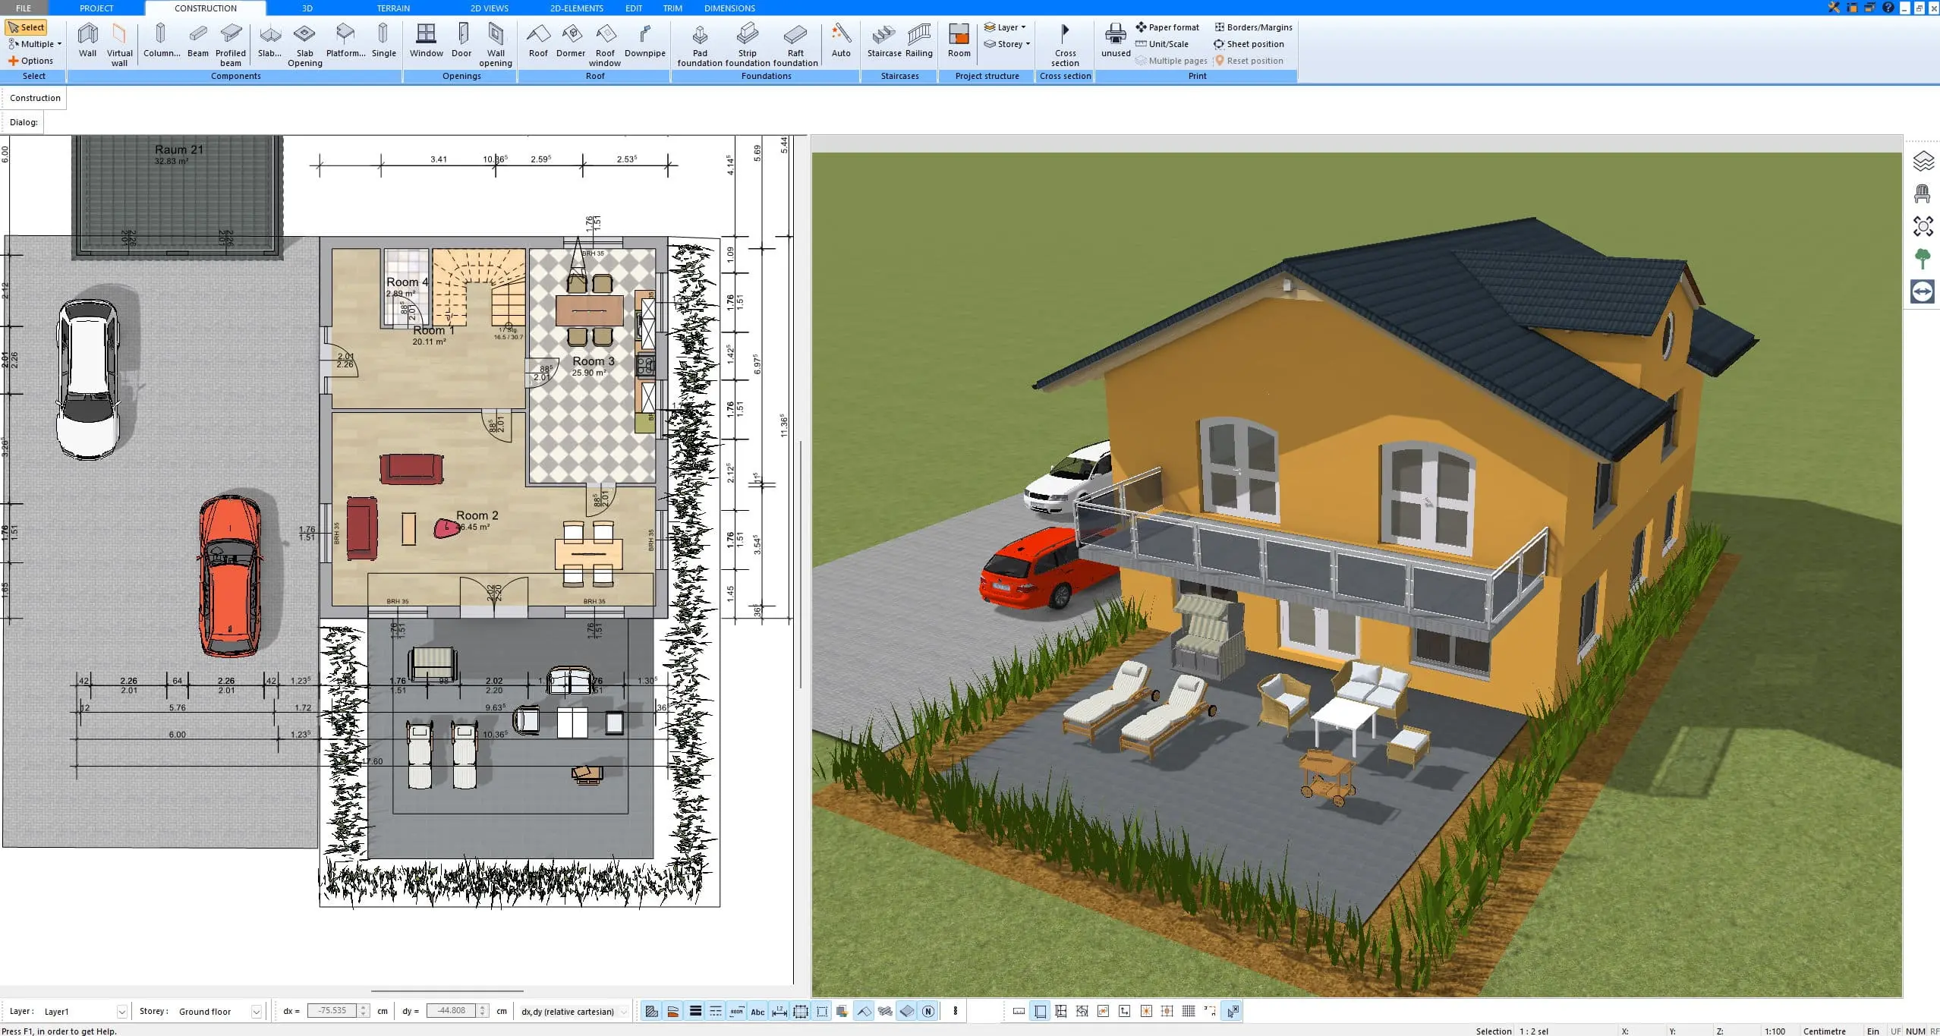
Task: Open the 2D VIEWS ribbon tab
Action: pyautogui.click(x=489, y=8)
